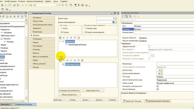Image resolution: width=194 pixels, height=109 pixels.
Task: Add tabular section icon above Табличные части
Action: point(60,60)
